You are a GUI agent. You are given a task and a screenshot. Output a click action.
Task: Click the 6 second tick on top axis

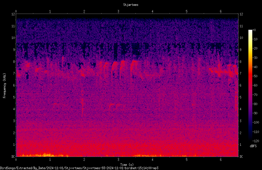221,11
